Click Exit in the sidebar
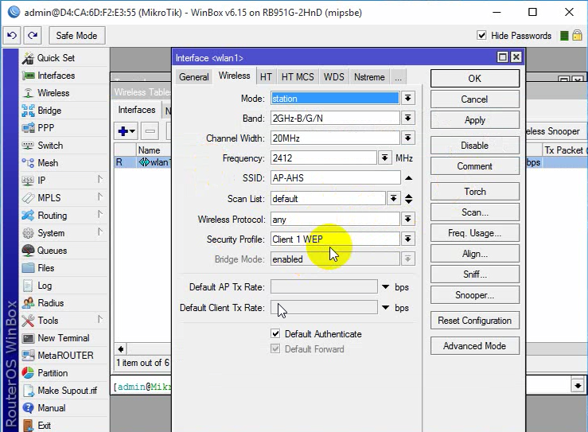The height and width of the screenshot is (432, 588). coord(44,426)
